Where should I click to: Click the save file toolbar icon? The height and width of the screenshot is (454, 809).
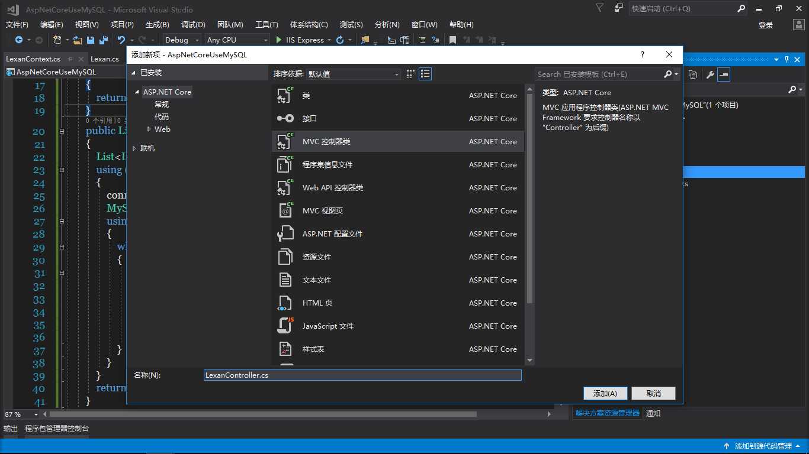[x=91, y=40]
